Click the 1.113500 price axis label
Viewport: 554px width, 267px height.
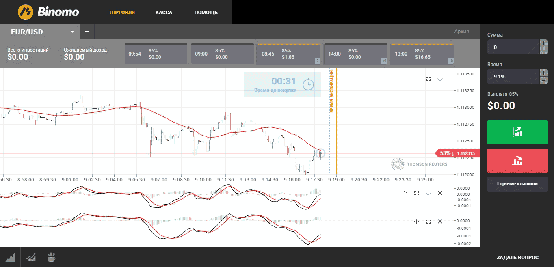coord(465,74)
